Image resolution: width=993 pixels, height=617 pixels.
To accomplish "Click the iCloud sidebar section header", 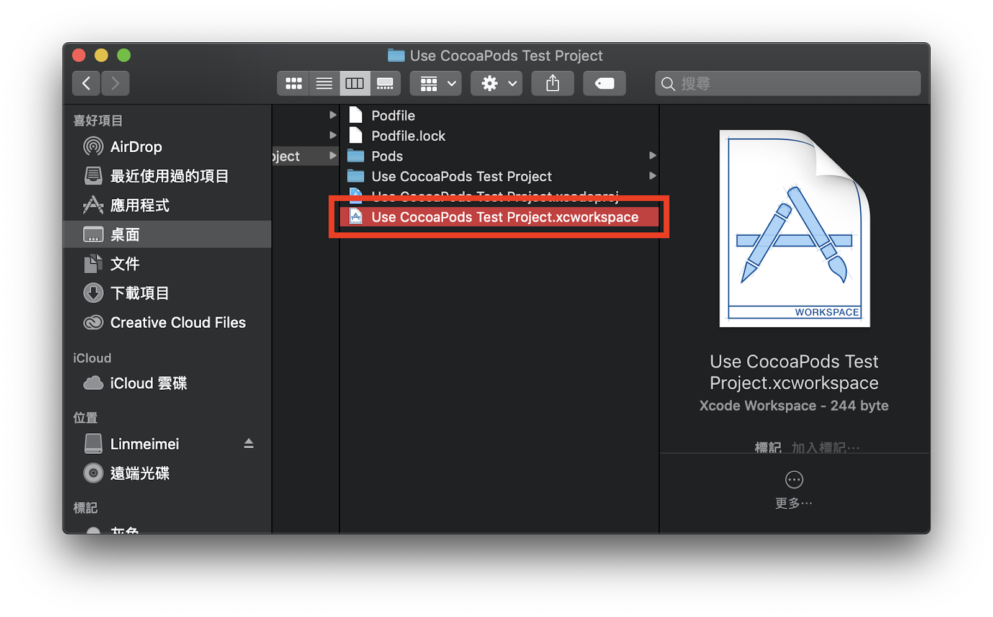I will point(92,358).
